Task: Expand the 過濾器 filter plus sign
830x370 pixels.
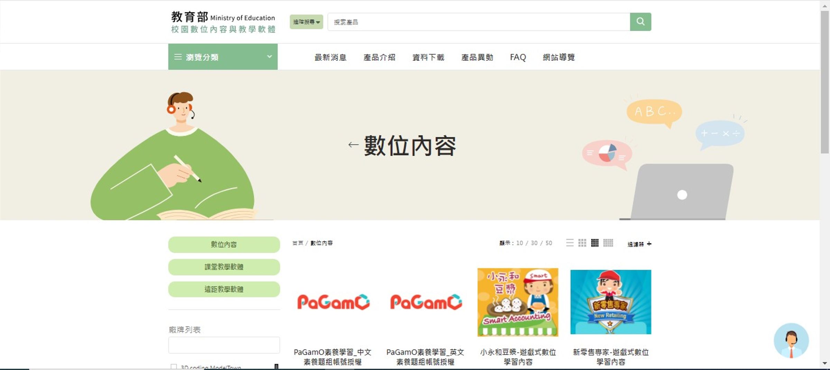Action: click(649, 244)
